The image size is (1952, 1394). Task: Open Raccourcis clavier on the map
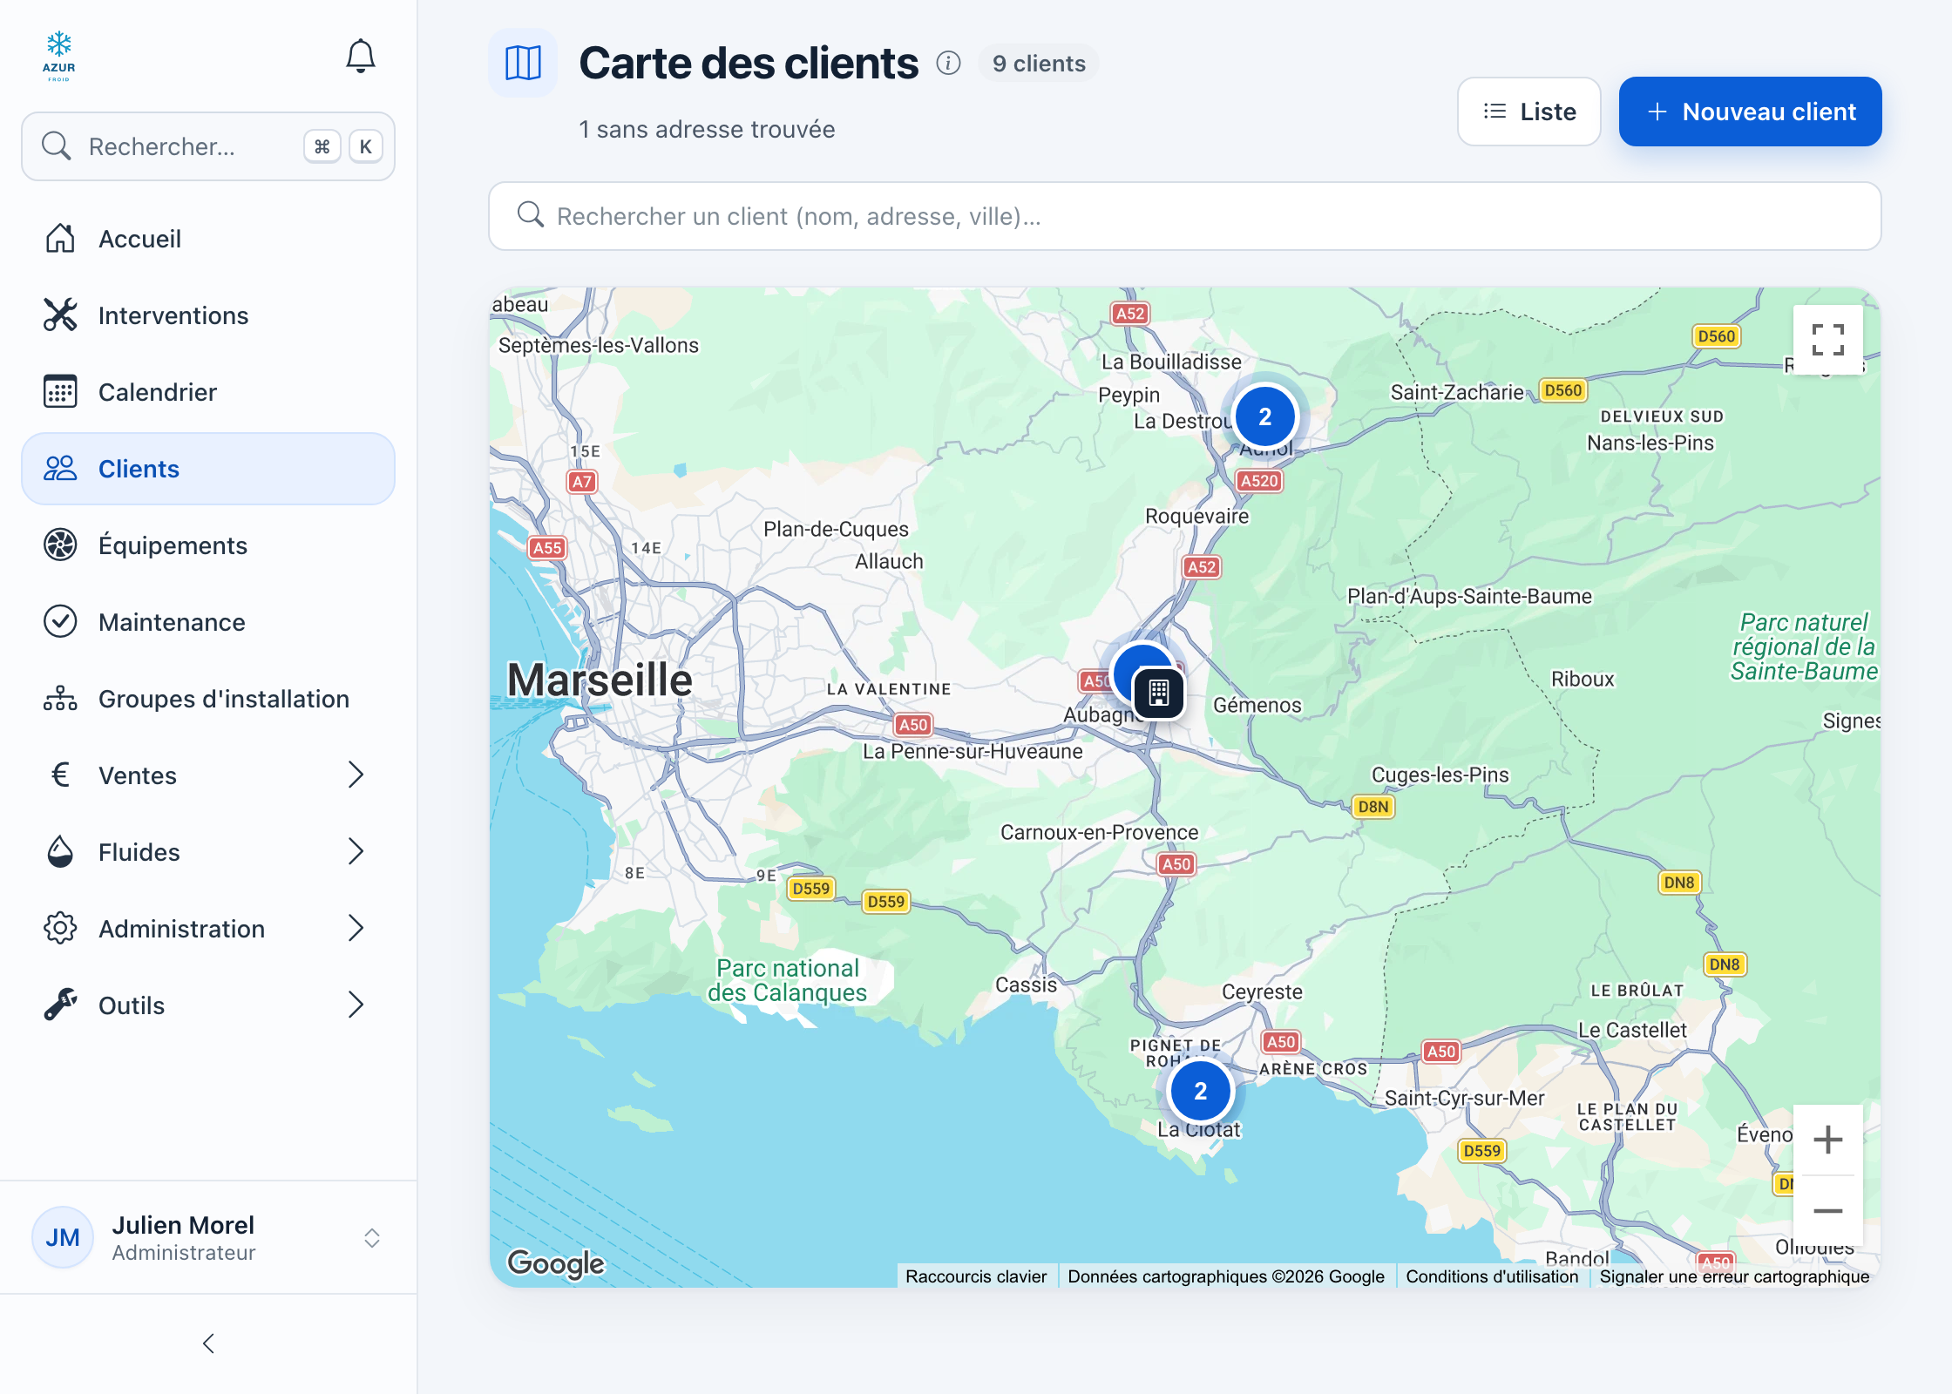(x=976, y=1276)
